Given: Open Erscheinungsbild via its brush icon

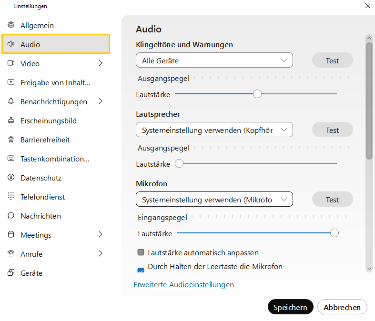Looking at the screenshot, I should tap(11, 120).
